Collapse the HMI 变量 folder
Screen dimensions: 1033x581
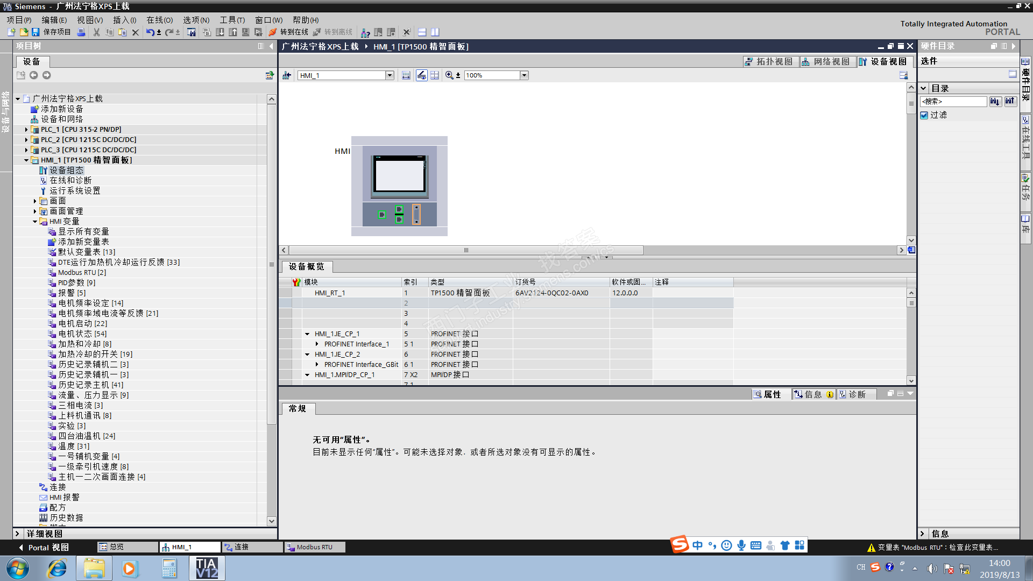point(35,222)
